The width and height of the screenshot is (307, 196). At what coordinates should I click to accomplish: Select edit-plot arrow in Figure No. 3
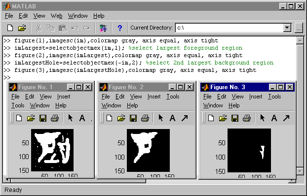click(x=263, y=118)
